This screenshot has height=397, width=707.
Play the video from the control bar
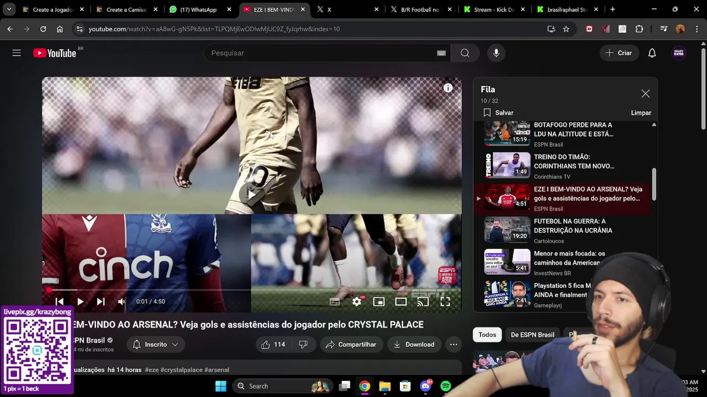pyautogui.click(x=80, y=302)
